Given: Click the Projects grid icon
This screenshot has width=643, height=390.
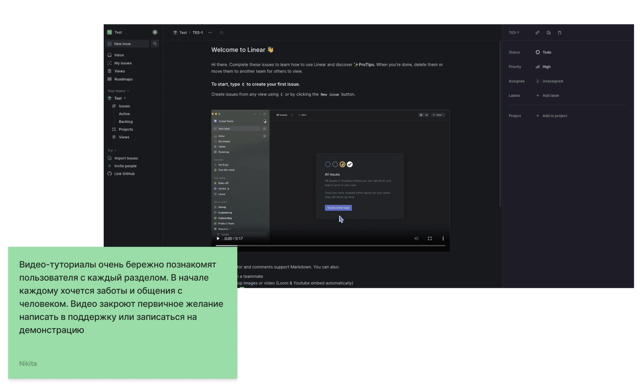Looking at the screenshot, I should 114,129.
